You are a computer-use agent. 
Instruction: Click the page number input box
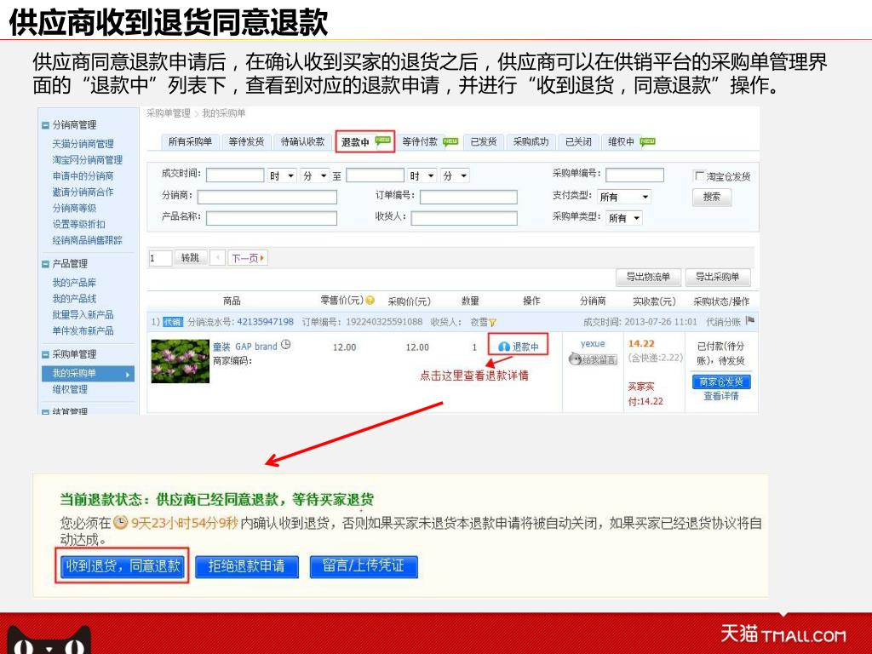click(160, 258)
